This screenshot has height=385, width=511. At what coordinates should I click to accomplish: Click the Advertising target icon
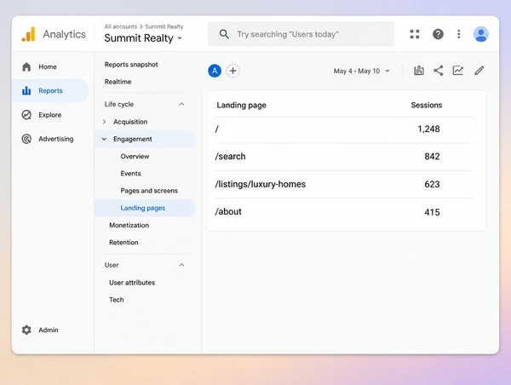tap(26, 139)
